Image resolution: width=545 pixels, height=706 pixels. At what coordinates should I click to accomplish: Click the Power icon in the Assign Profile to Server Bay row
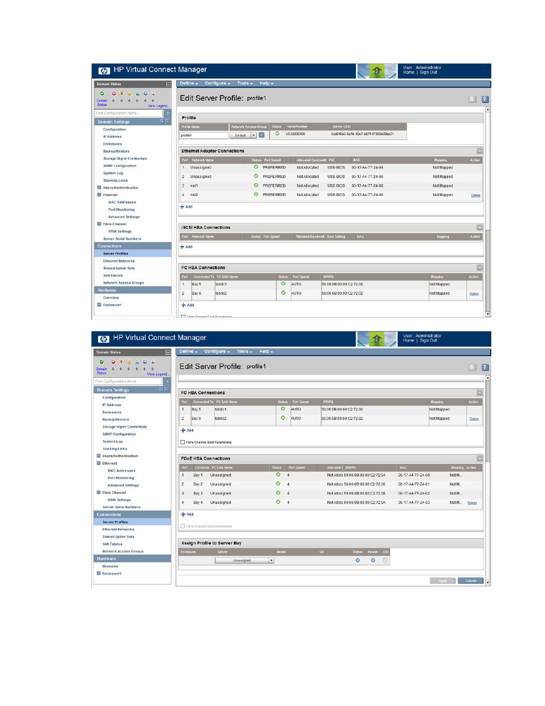coord(373,560)
